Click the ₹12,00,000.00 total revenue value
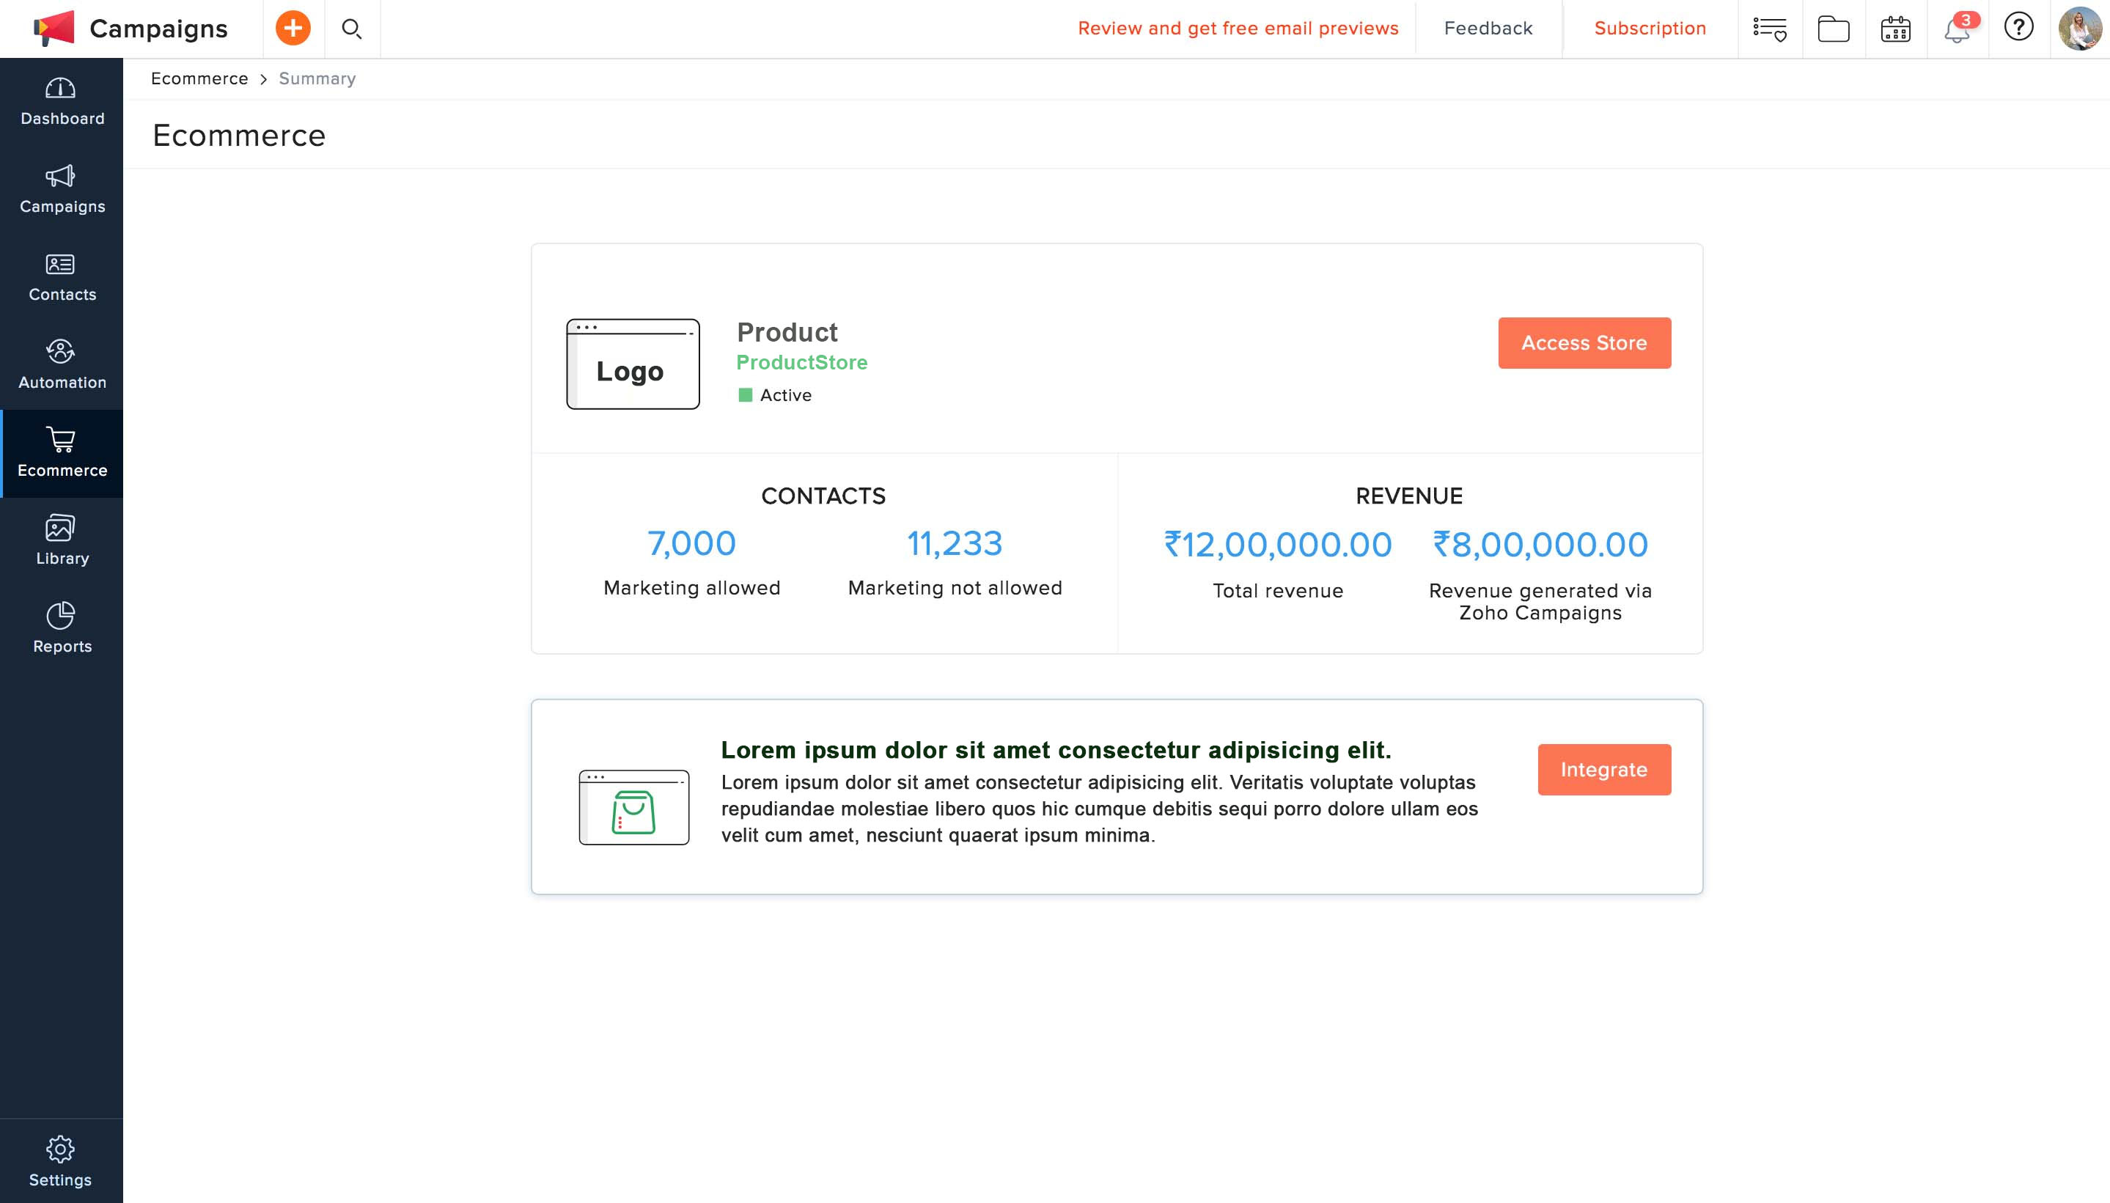2110x1203 pixels. click(1277, 545)
